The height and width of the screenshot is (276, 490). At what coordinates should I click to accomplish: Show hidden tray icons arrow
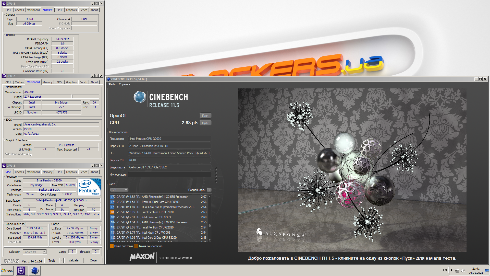(451, 270)
